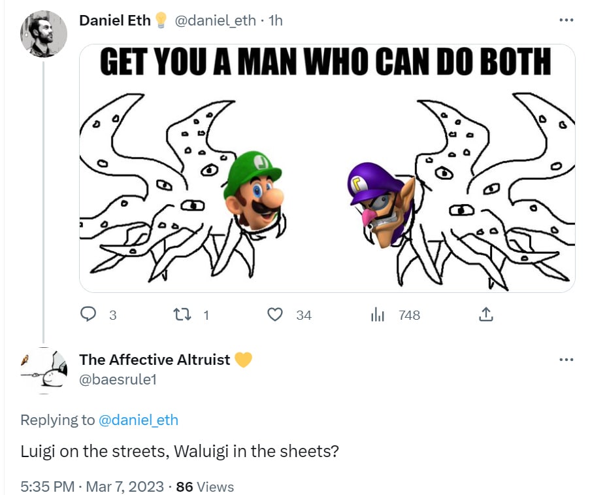Open more options on the Affective Altruist reply
Viewport: 590px width, 495px height.
[x=566, y=360]
